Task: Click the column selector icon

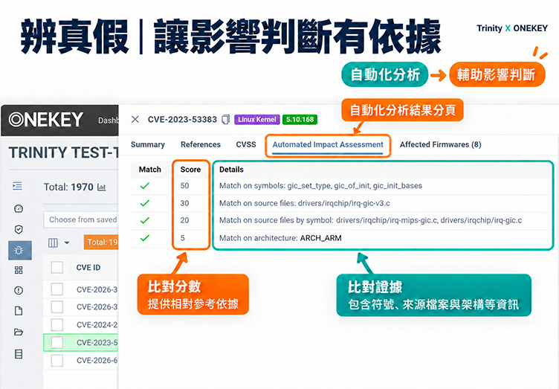Action: (x=53, y=242)
